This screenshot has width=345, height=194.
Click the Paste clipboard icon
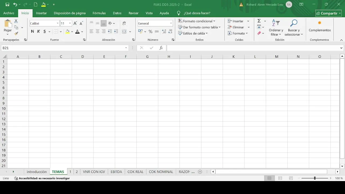click(8, 23)
